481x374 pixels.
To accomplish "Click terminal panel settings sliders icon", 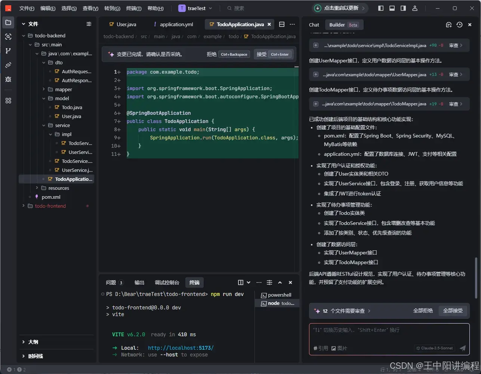I will click(269, 282).
